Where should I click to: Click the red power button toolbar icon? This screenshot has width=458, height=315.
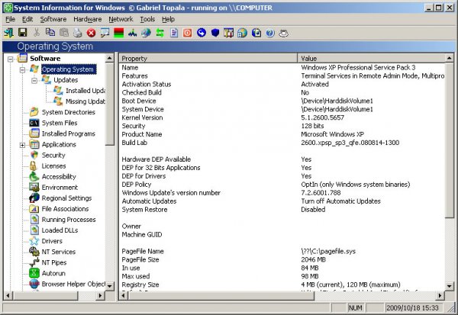tap(188, 33)
